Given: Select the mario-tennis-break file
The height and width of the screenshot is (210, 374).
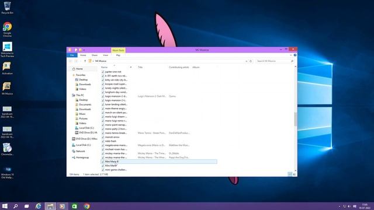Looking at the screenshot, I should pos(116,133).
